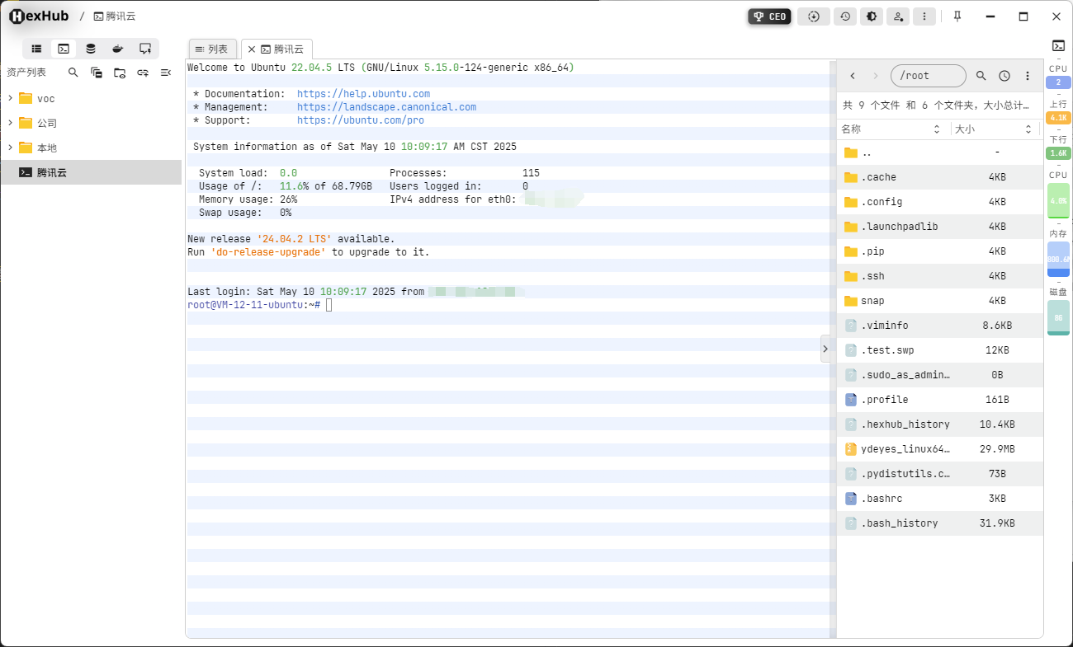Go forward in the file browser
This screenshot has width=1073, height=647.
pos(876,76)
